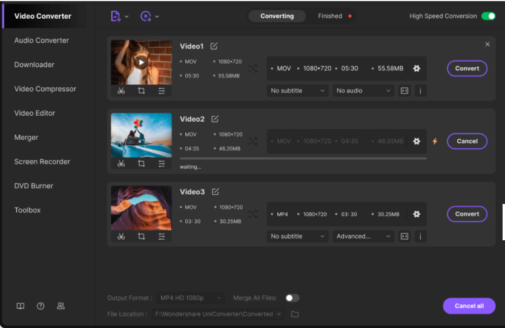505x328 pixels.
Task: Click the Cancel button for Video2
Action: 467,141
